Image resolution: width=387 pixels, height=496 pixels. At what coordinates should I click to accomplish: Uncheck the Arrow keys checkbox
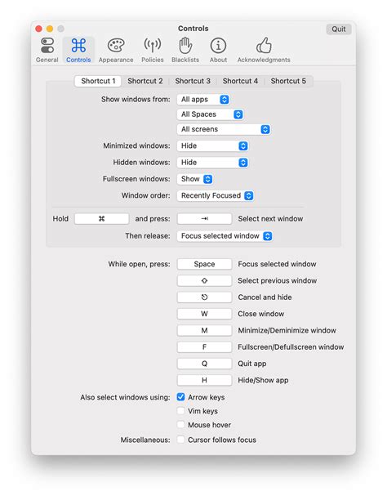(181, 397)
